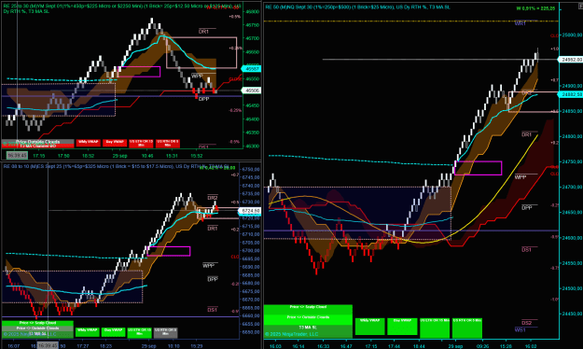Select magenta rectangle drawing in MNQ chart
Screen dimensions: 583x349
479,168
